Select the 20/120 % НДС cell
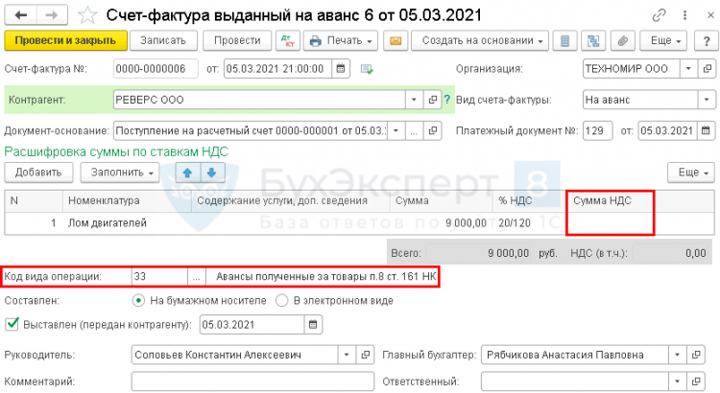The height and width of the screenshot is (393, 720). click(530, 223)
